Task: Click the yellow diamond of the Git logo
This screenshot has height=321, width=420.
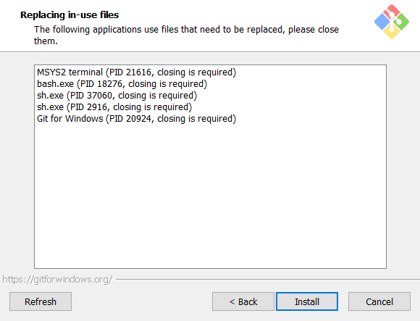Action: click(x=392, y=32)
